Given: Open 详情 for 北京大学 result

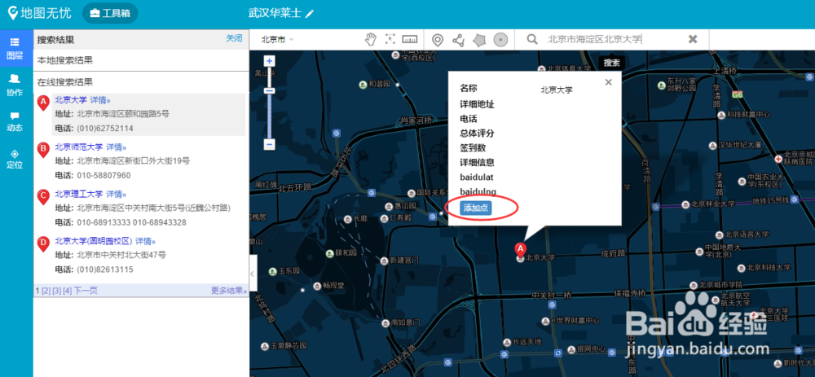Looking at the screenshot, I should (99, 100).
